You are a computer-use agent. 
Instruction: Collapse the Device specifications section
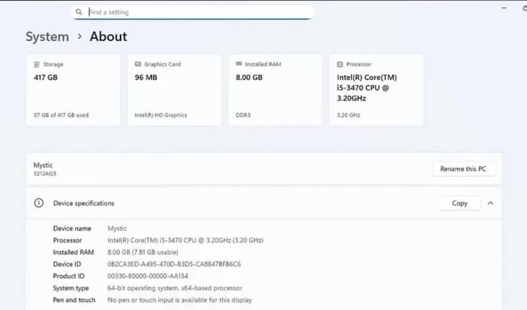point(490,203)
